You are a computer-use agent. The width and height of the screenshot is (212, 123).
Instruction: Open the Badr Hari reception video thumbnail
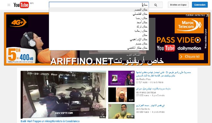63,95
